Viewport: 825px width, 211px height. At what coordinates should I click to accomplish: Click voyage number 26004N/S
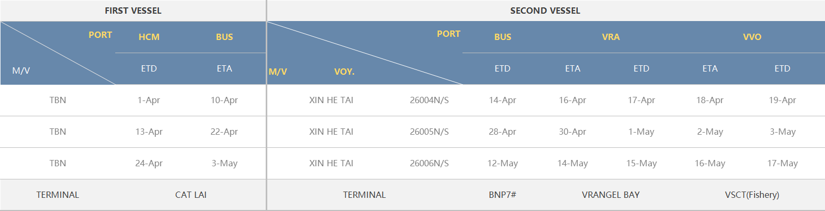pyautogui.click(x=429, y=100)
